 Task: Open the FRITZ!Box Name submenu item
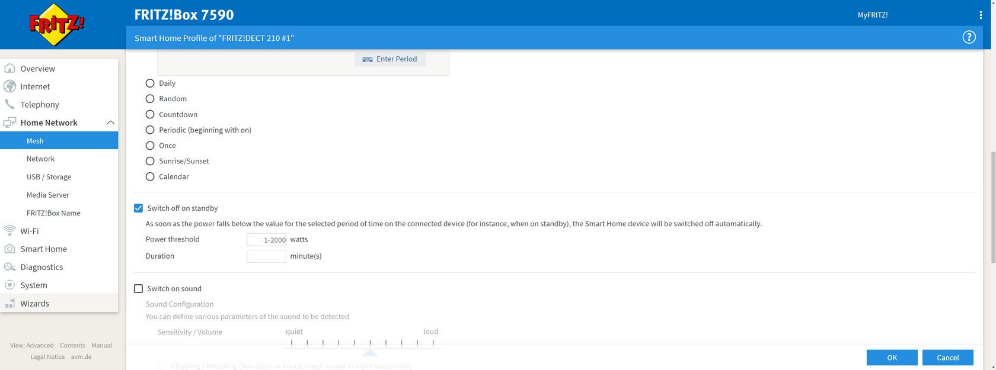53,213
